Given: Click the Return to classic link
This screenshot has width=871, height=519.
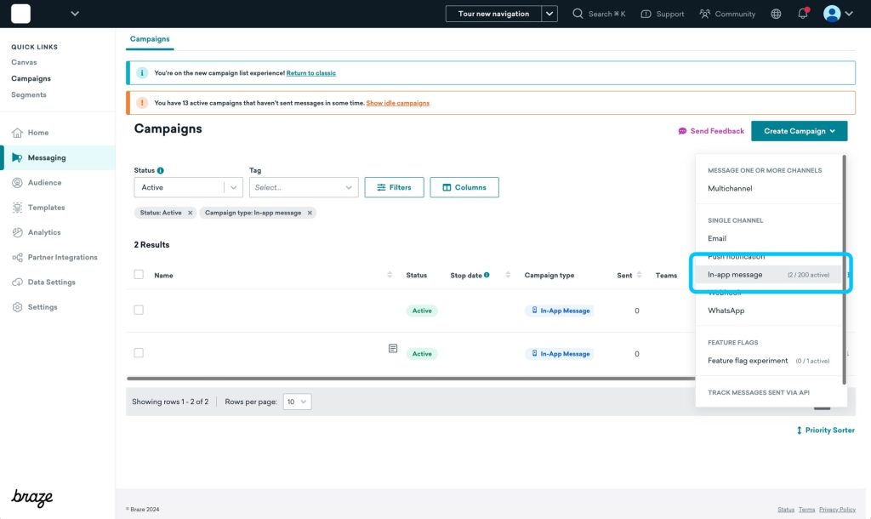Looking at the screenshot, I should click(x=311, y=73).
